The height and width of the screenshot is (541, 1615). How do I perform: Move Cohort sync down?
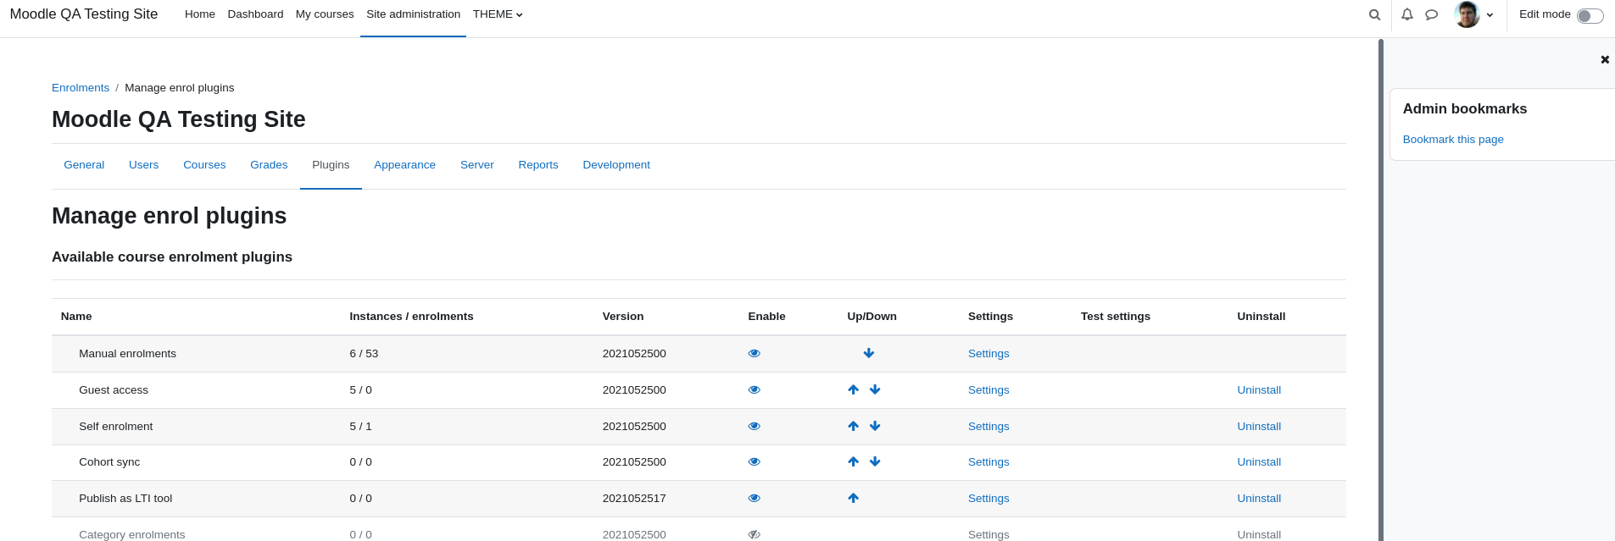tap(875, 461)
